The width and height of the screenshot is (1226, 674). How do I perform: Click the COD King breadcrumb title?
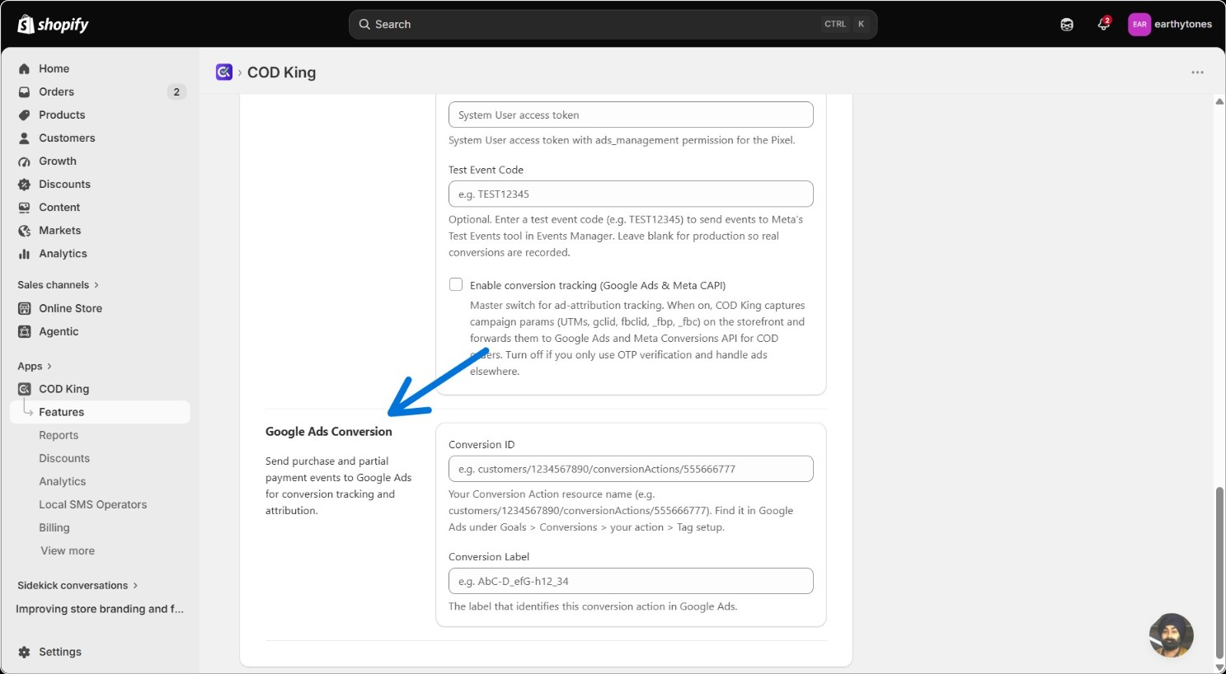coord(281,73)
